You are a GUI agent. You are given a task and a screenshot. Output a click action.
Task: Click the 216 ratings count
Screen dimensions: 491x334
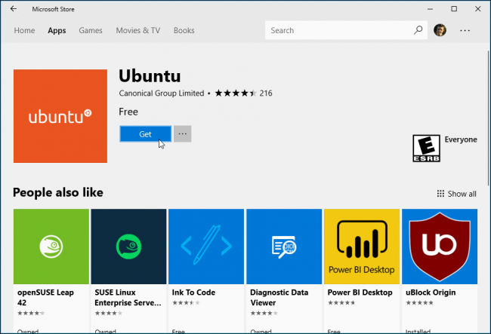266,93
